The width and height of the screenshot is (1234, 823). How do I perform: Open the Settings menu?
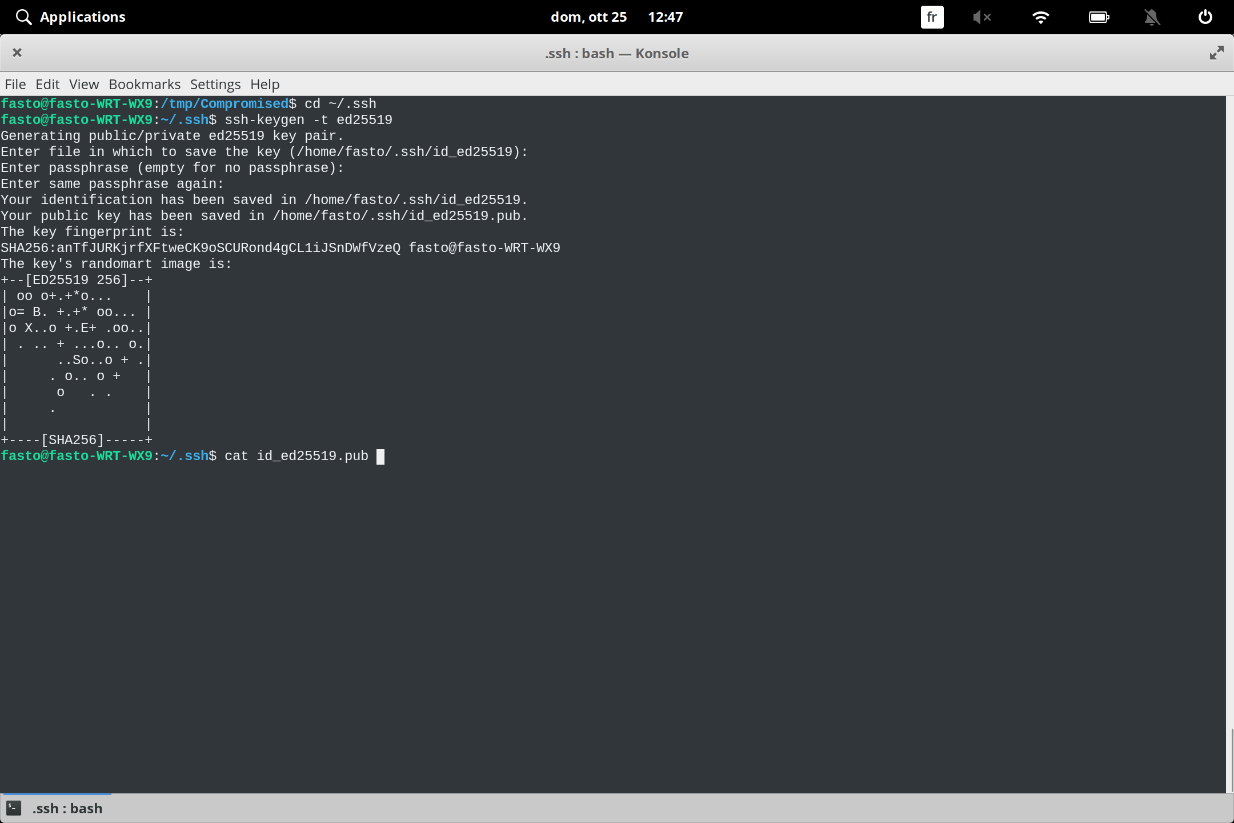pyautogui.click(x=215, y=84)
